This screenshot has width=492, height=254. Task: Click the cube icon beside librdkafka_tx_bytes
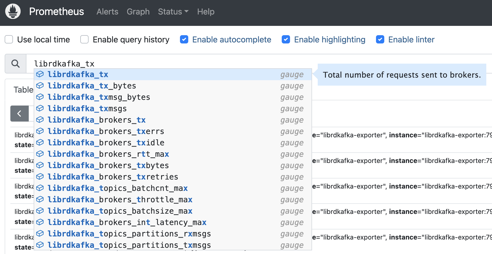pos(40,86)
